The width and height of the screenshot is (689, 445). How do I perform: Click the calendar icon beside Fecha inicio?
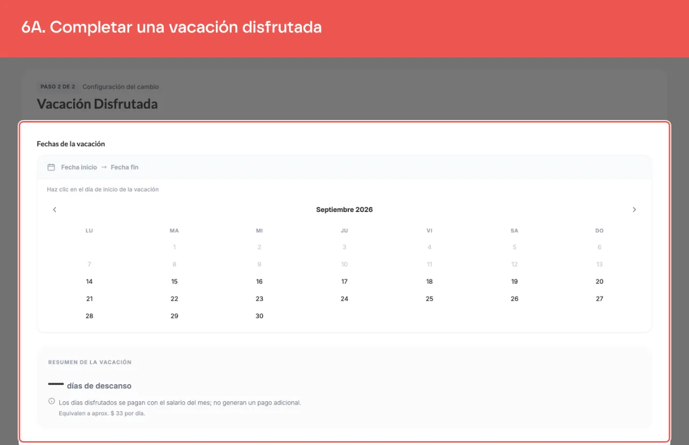tap(51, 167)
